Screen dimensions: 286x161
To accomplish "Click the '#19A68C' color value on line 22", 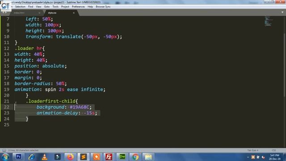I will 80,107.
